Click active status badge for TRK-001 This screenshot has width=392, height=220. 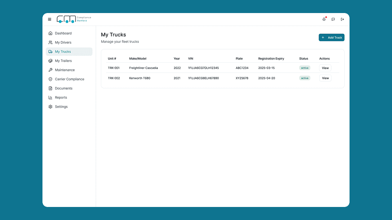(x=305, y=68)
